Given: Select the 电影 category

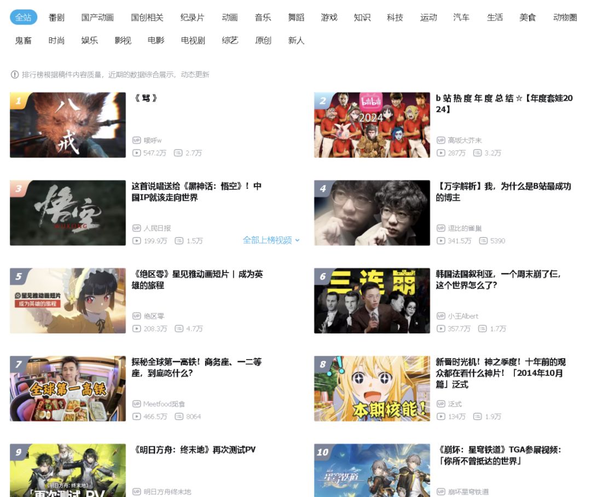Looking at the screenshot, I should pos(156,41).
